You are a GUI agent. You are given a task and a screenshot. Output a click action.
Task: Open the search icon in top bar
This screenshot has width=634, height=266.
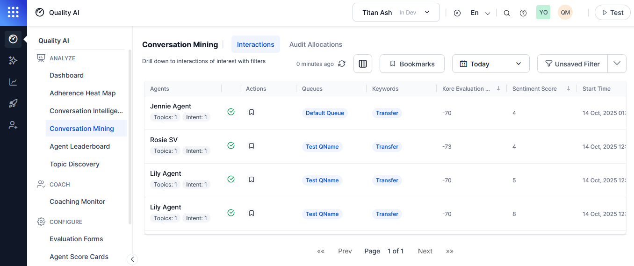[x=506, y=13]
